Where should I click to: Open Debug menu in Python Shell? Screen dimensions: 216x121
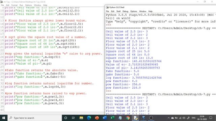click(125, 11)
